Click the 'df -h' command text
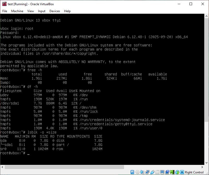The width and height of the screenshot is (209, 175). point(32,87)
